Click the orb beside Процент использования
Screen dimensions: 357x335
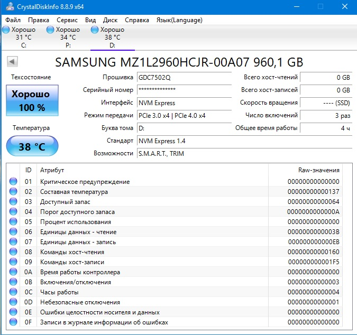tap(13, 221)
